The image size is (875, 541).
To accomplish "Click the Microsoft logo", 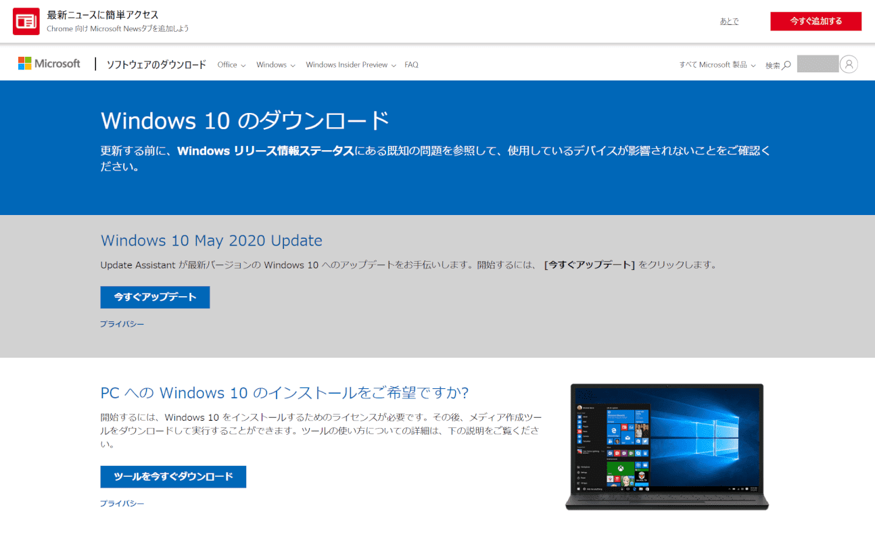I will click(x=49, y=64).
